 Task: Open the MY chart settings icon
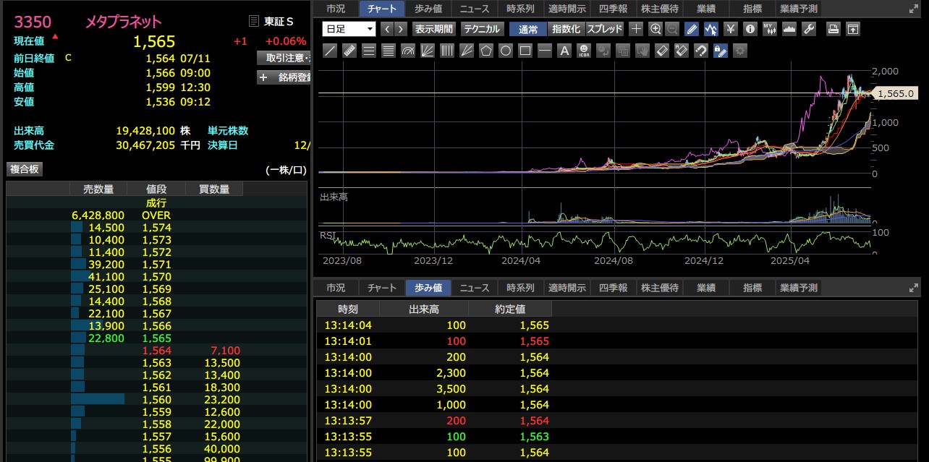pyautogui.click(x=770, y=29)
